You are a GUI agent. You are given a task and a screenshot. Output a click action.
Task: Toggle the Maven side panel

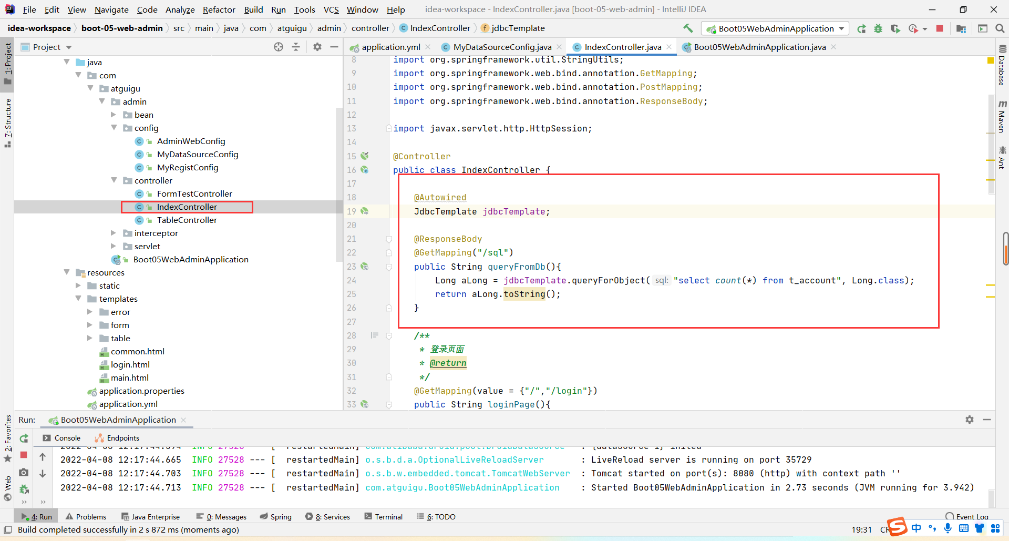(1002, 117)
